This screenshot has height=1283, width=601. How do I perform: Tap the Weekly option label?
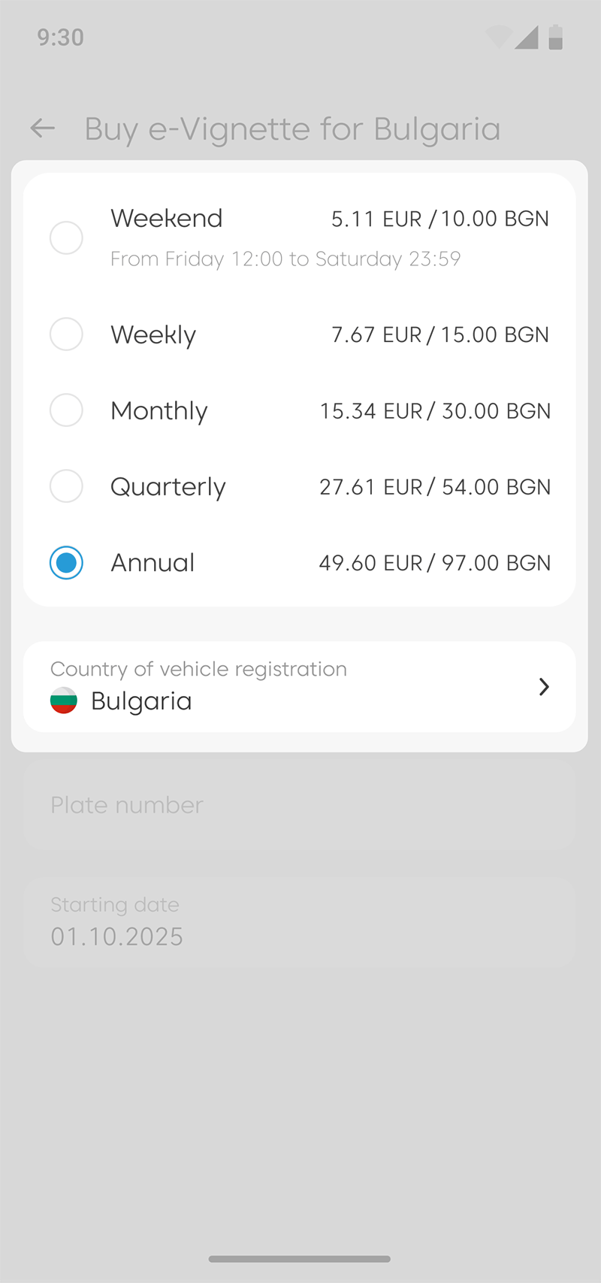tap(153, 334)
